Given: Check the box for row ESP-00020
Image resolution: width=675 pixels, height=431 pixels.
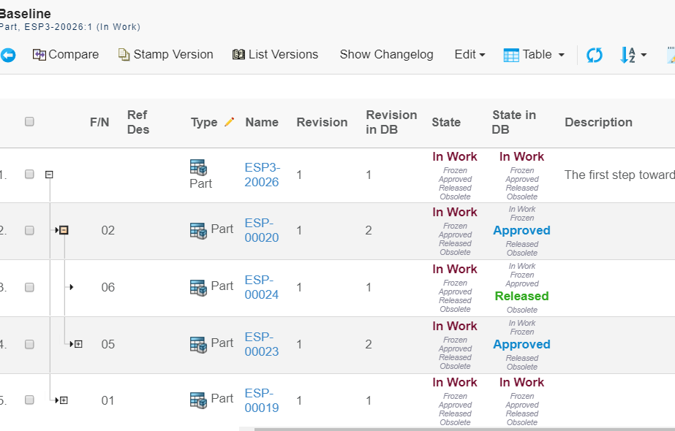Looking at the screenshot, I should point(29,230).
